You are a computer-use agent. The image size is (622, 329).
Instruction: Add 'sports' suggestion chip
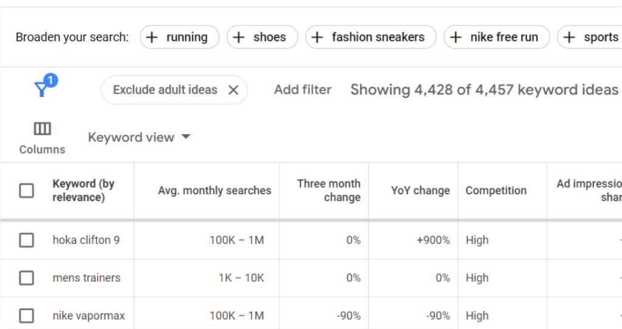point(591,37)
